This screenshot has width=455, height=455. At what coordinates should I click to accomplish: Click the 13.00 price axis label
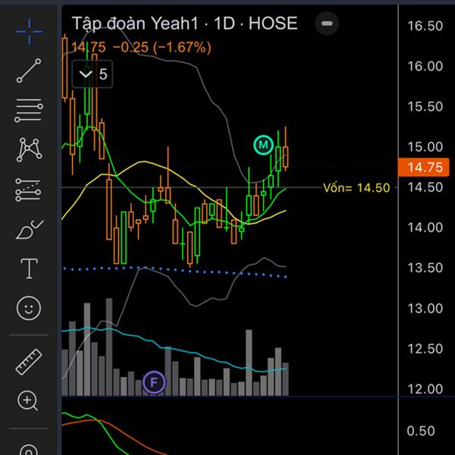pyautogui.click(x=425, y=308)
